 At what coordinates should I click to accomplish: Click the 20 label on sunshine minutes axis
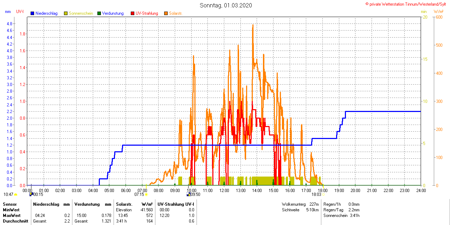(x=425, y=17)
